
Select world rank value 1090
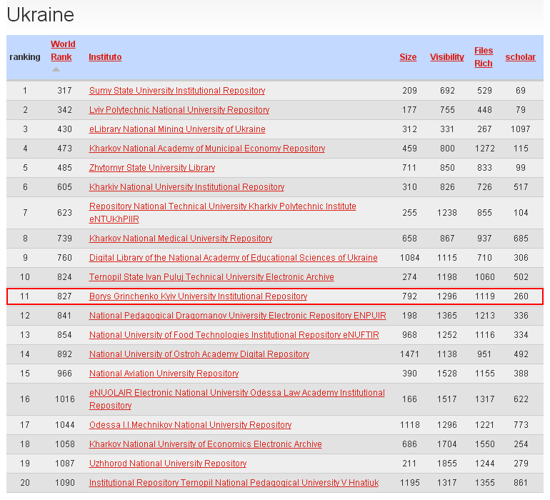click(x=65, y=483)
